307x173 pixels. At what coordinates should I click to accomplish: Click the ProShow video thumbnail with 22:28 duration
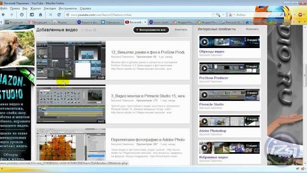(71, 60)
